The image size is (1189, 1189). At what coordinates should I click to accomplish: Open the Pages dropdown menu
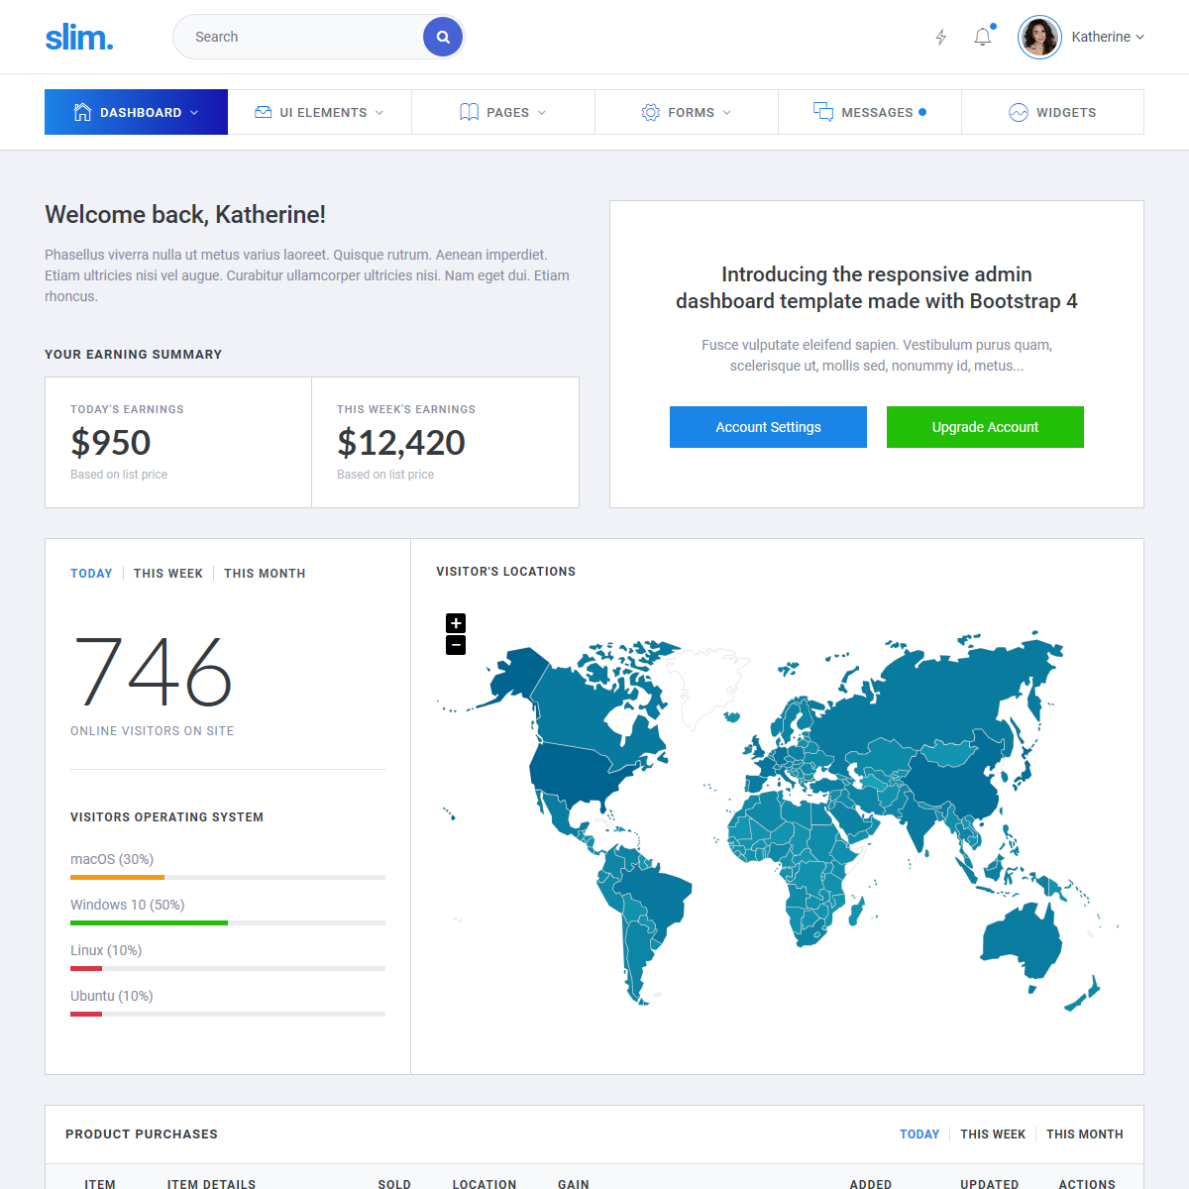click(x=542, y=113)
